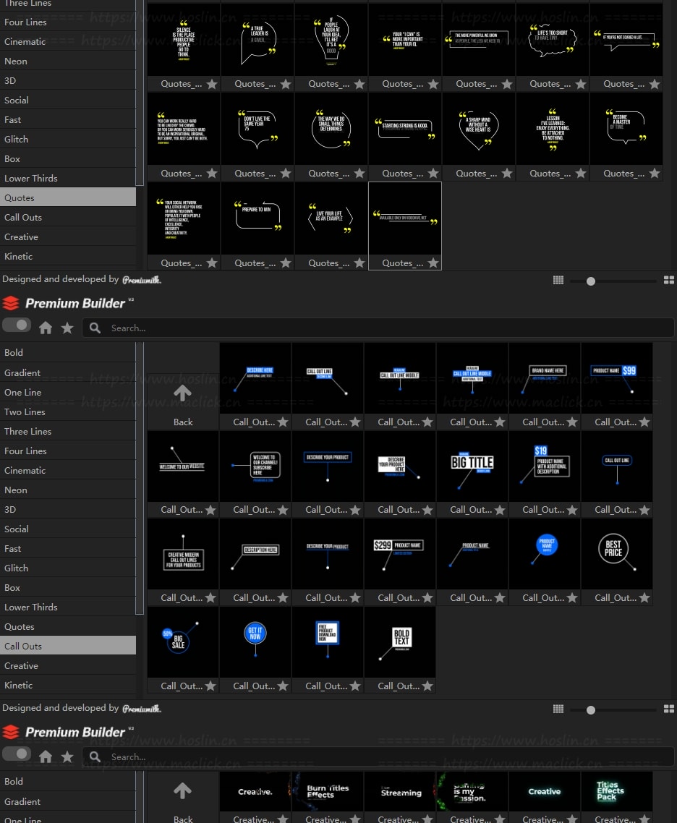Select the STARTING STRONG IS GOOD quote thumbnail

(x=404, y=129)
